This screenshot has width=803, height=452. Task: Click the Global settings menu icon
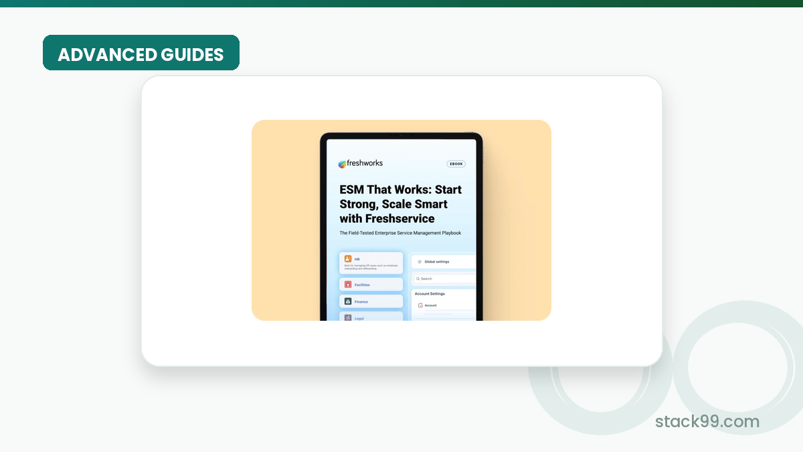pyautogui.click(x=420, y=262)
